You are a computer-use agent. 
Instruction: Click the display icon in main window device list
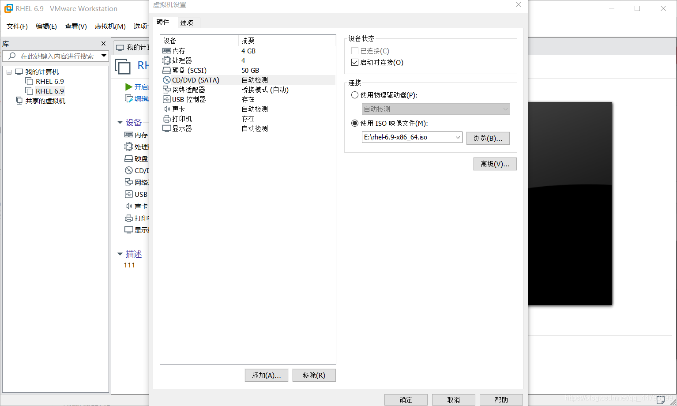click(x=129, y=230)
